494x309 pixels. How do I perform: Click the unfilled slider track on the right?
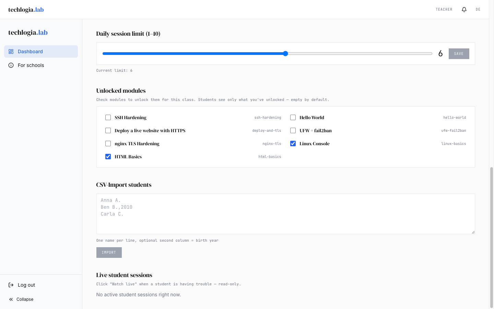tap(360, 54)
